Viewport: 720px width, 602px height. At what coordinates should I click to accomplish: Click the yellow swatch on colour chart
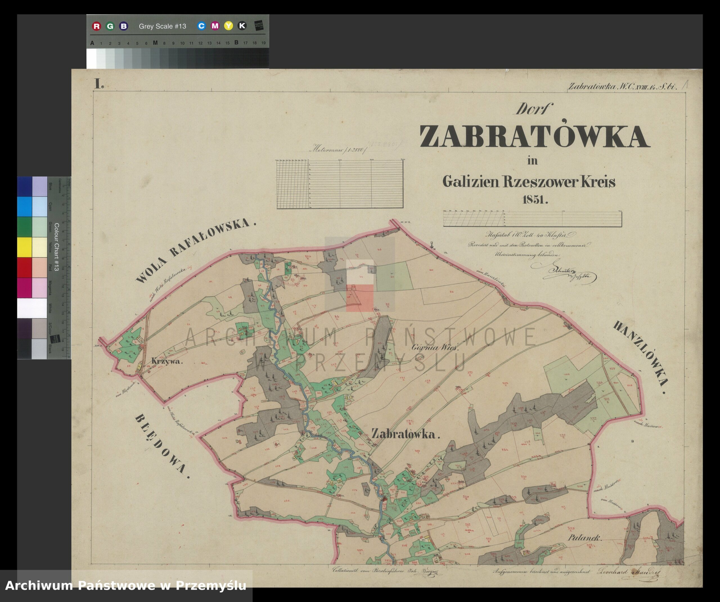(x=25, y=247)
